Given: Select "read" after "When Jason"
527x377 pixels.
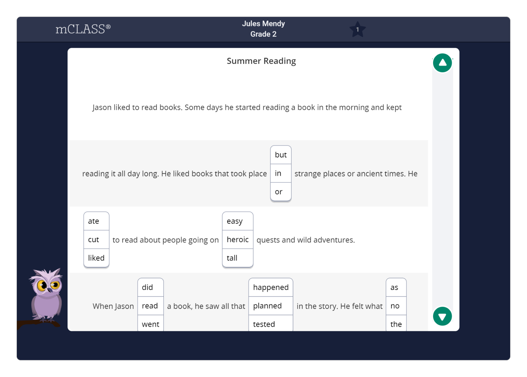Looking at the screenshot, I should [x=150, y=306].
